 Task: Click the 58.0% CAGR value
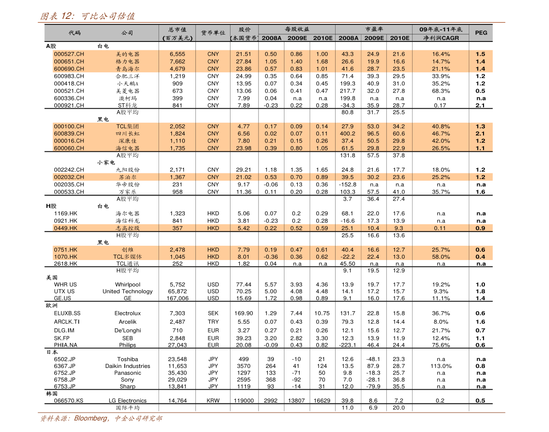pyautogui.click(x=441, y=257)
